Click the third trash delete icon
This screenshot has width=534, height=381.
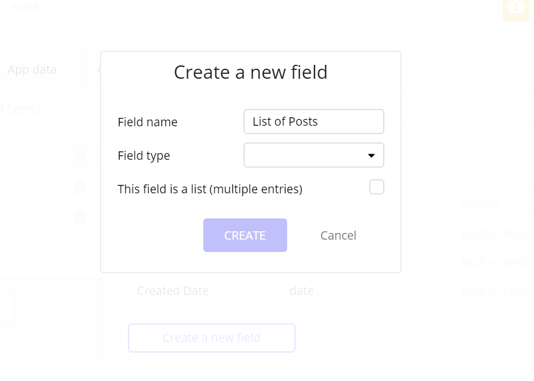tap(80, 217)
